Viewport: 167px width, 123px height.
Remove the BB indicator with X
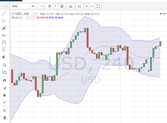[x=34, y=18]
